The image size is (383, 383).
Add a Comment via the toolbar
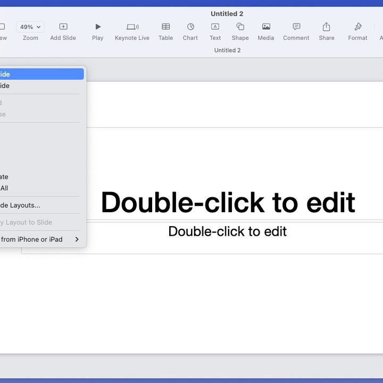pos(296,27)
